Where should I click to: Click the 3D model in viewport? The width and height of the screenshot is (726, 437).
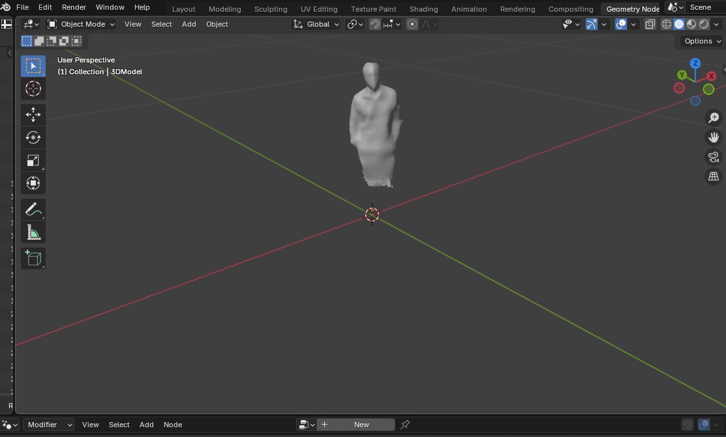pos(372,124)
